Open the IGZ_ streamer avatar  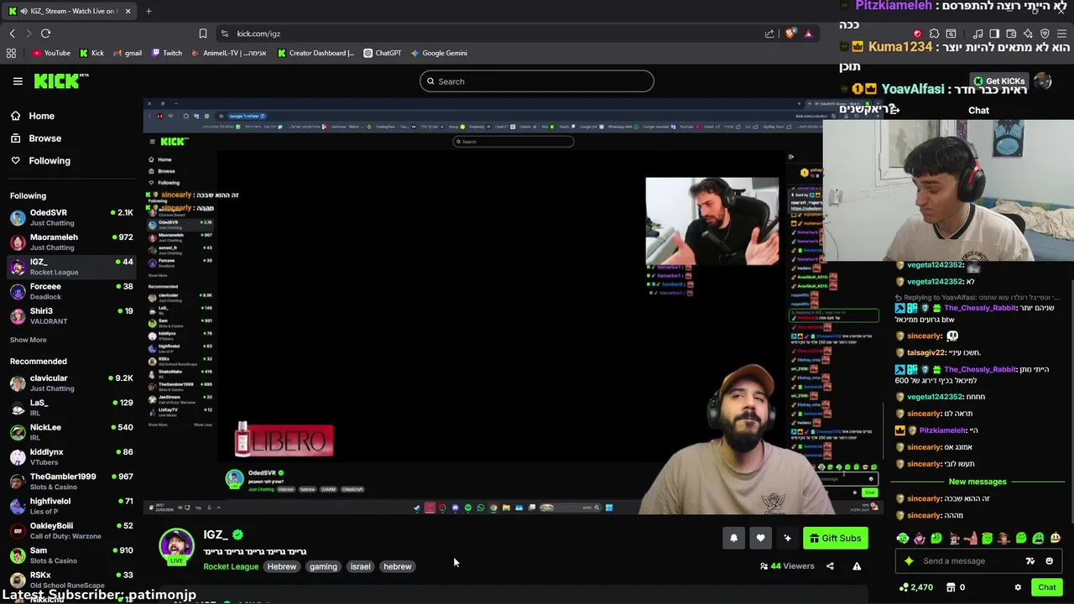(x=176, y=545)
